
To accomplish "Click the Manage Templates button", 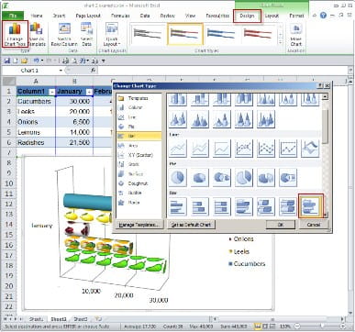I will [x=139, y=225].
